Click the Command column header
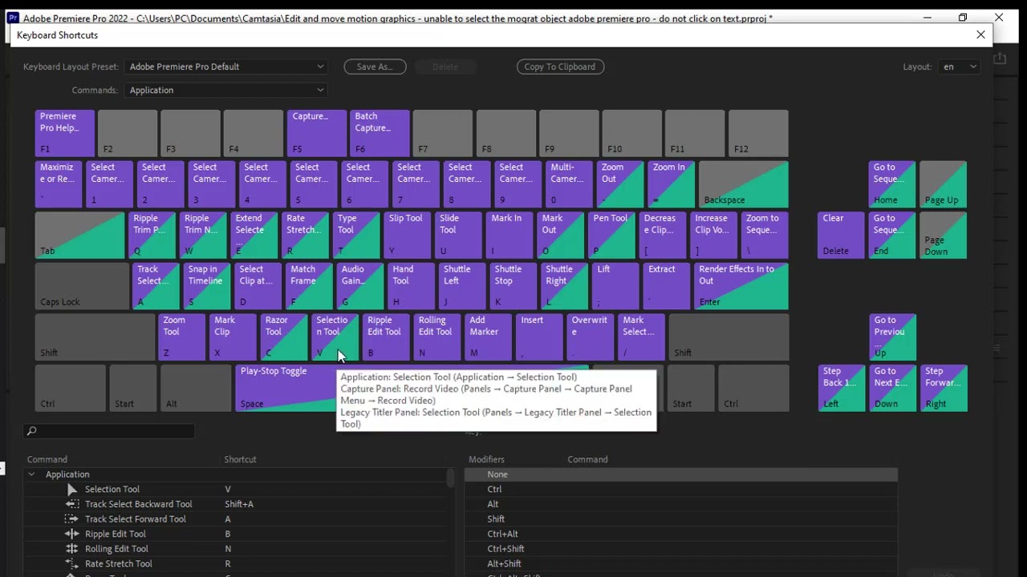1027x577 pixels. (x=47, y=459)
